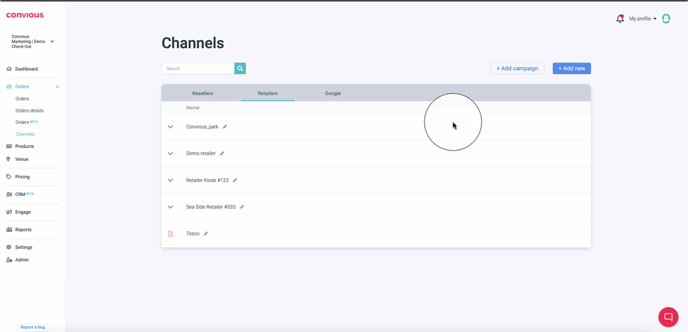Image resolution: width=688 pixels, height=332 pixels.
Task: Click the Reports chart icon
Action: pyautogui.click(x=9, y=229)
